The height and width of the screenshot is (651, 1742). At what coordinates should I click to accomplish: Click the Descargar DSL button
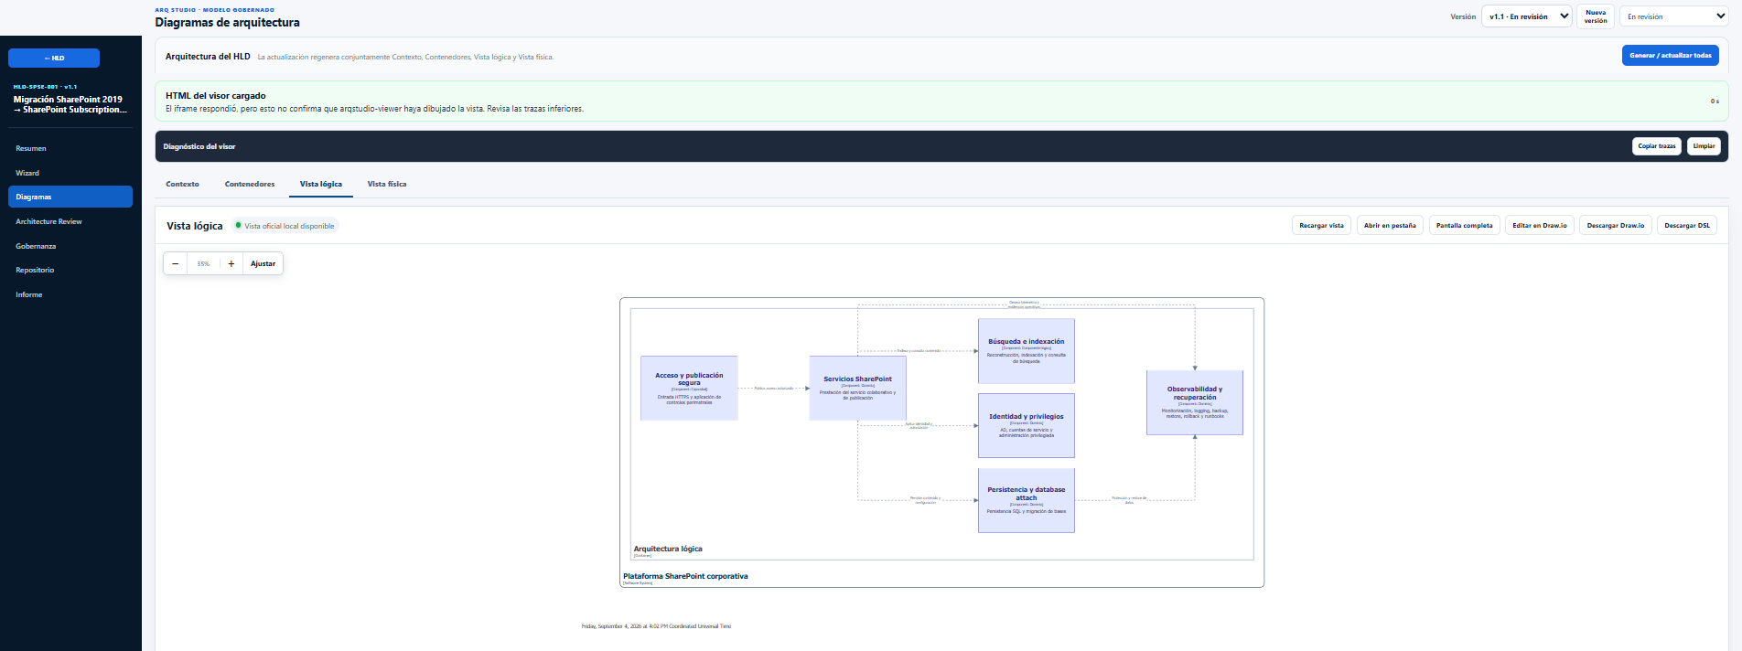click(1687, 225)
